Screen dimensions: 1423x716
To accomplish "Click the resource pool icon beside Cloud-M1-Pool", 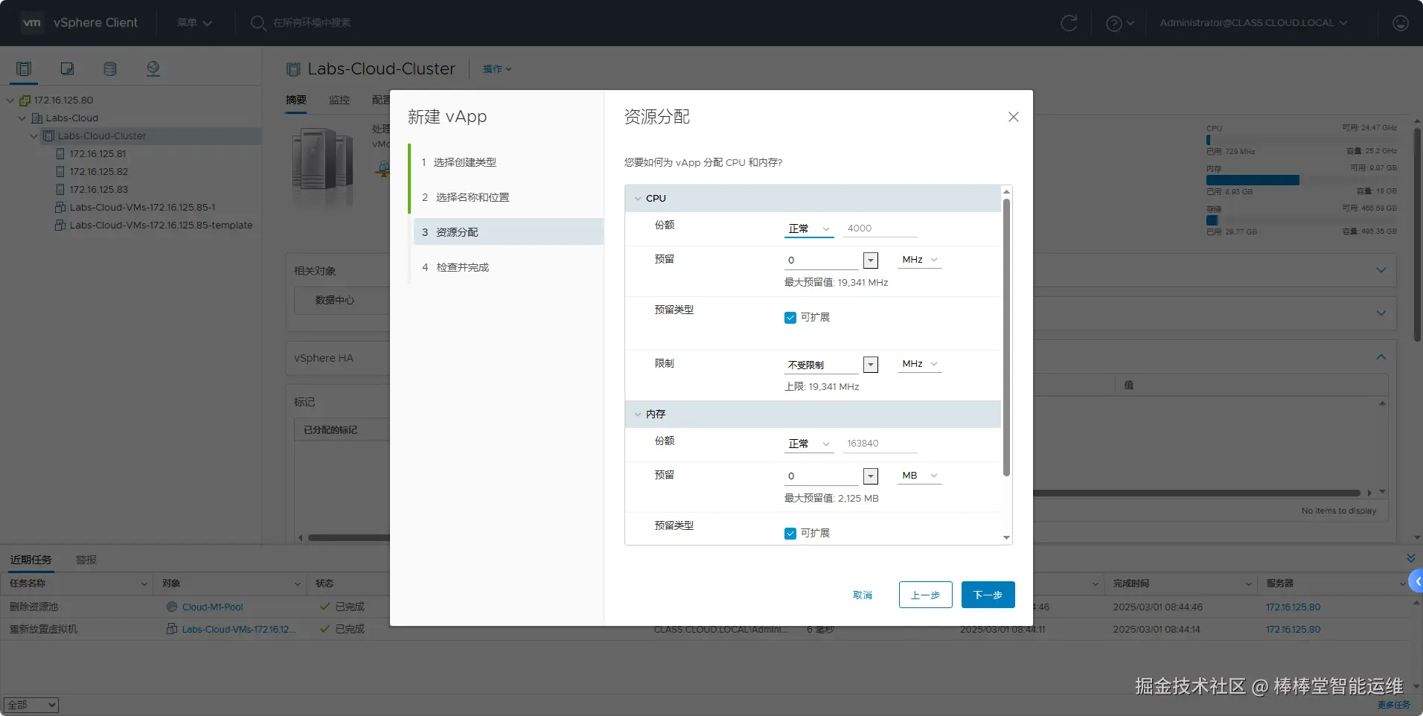I will click(x=172, y=607).
